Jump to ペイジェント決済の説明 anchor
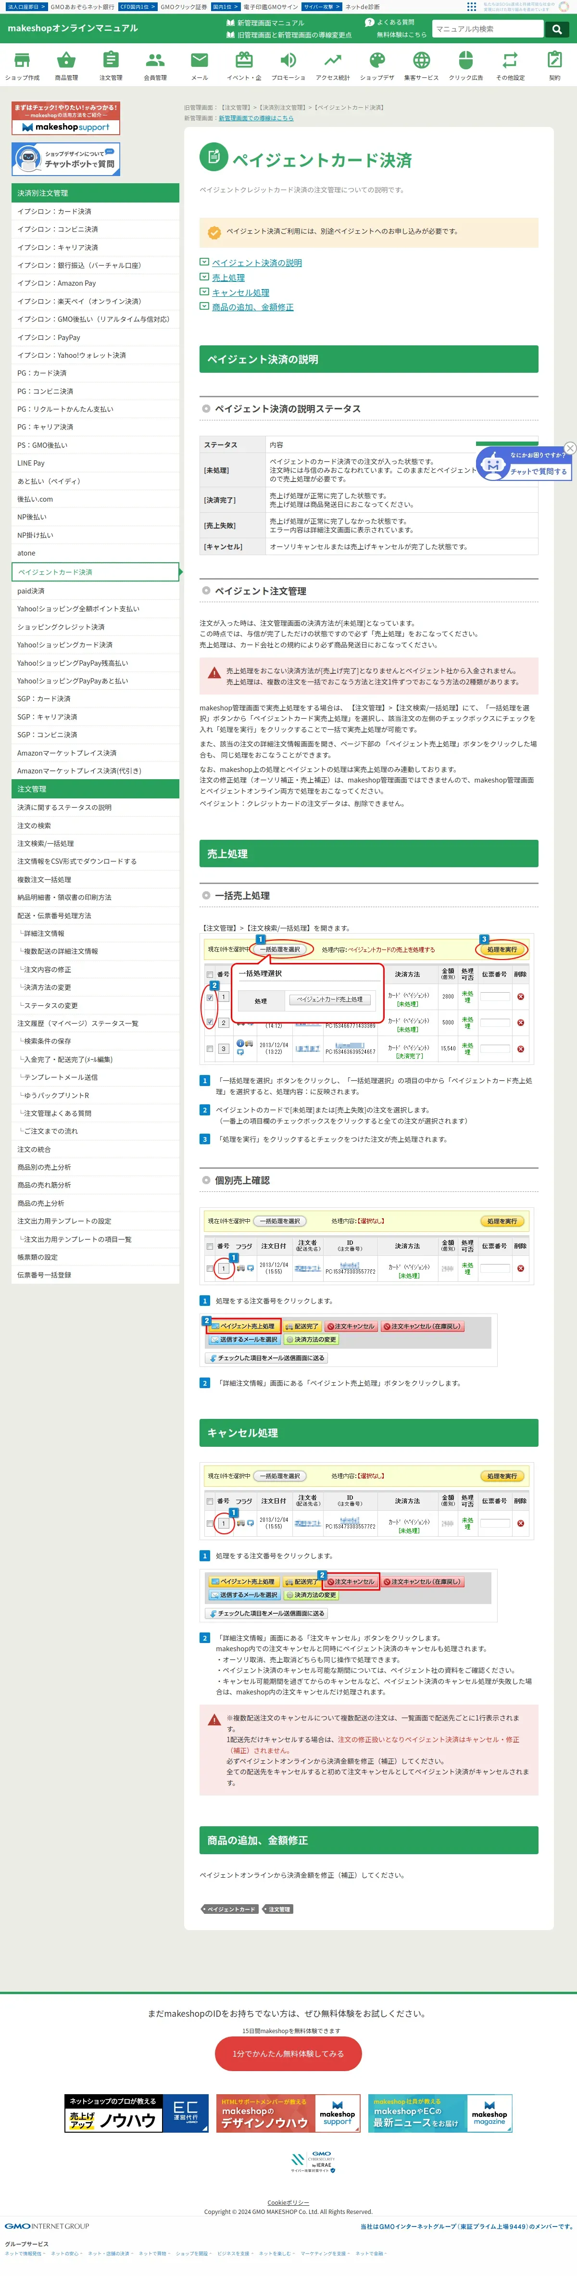The height and width of the screenshot is (2276, 577). click(x=256, y=263)
